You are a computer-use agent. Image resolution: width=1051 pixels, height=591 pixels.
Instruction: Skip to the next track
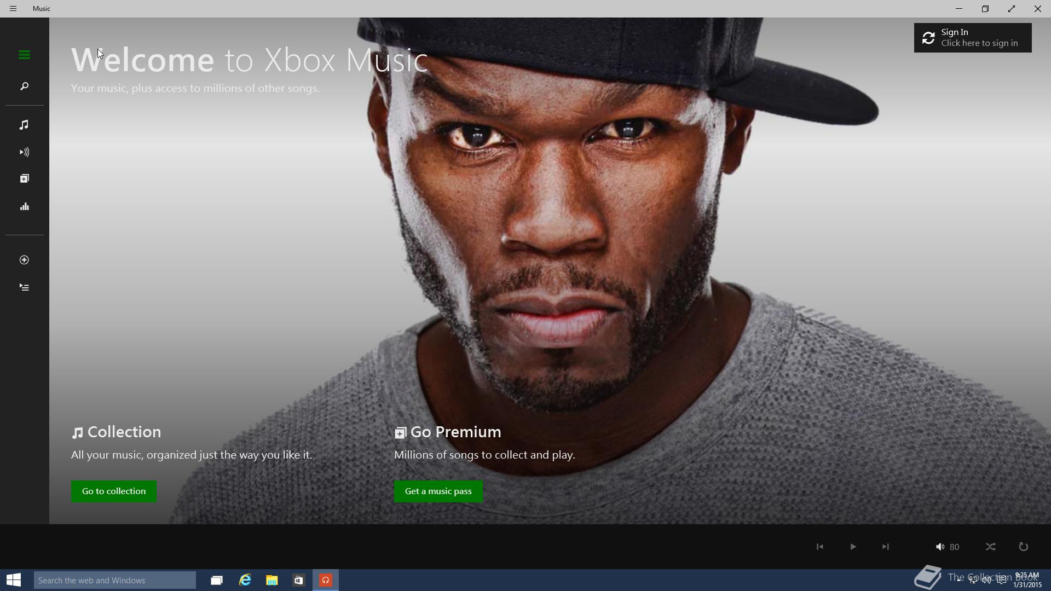(885, 547)
